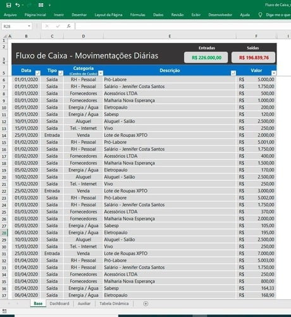
Task: Click the value 164,33 cell
Action: click(256, 288)
